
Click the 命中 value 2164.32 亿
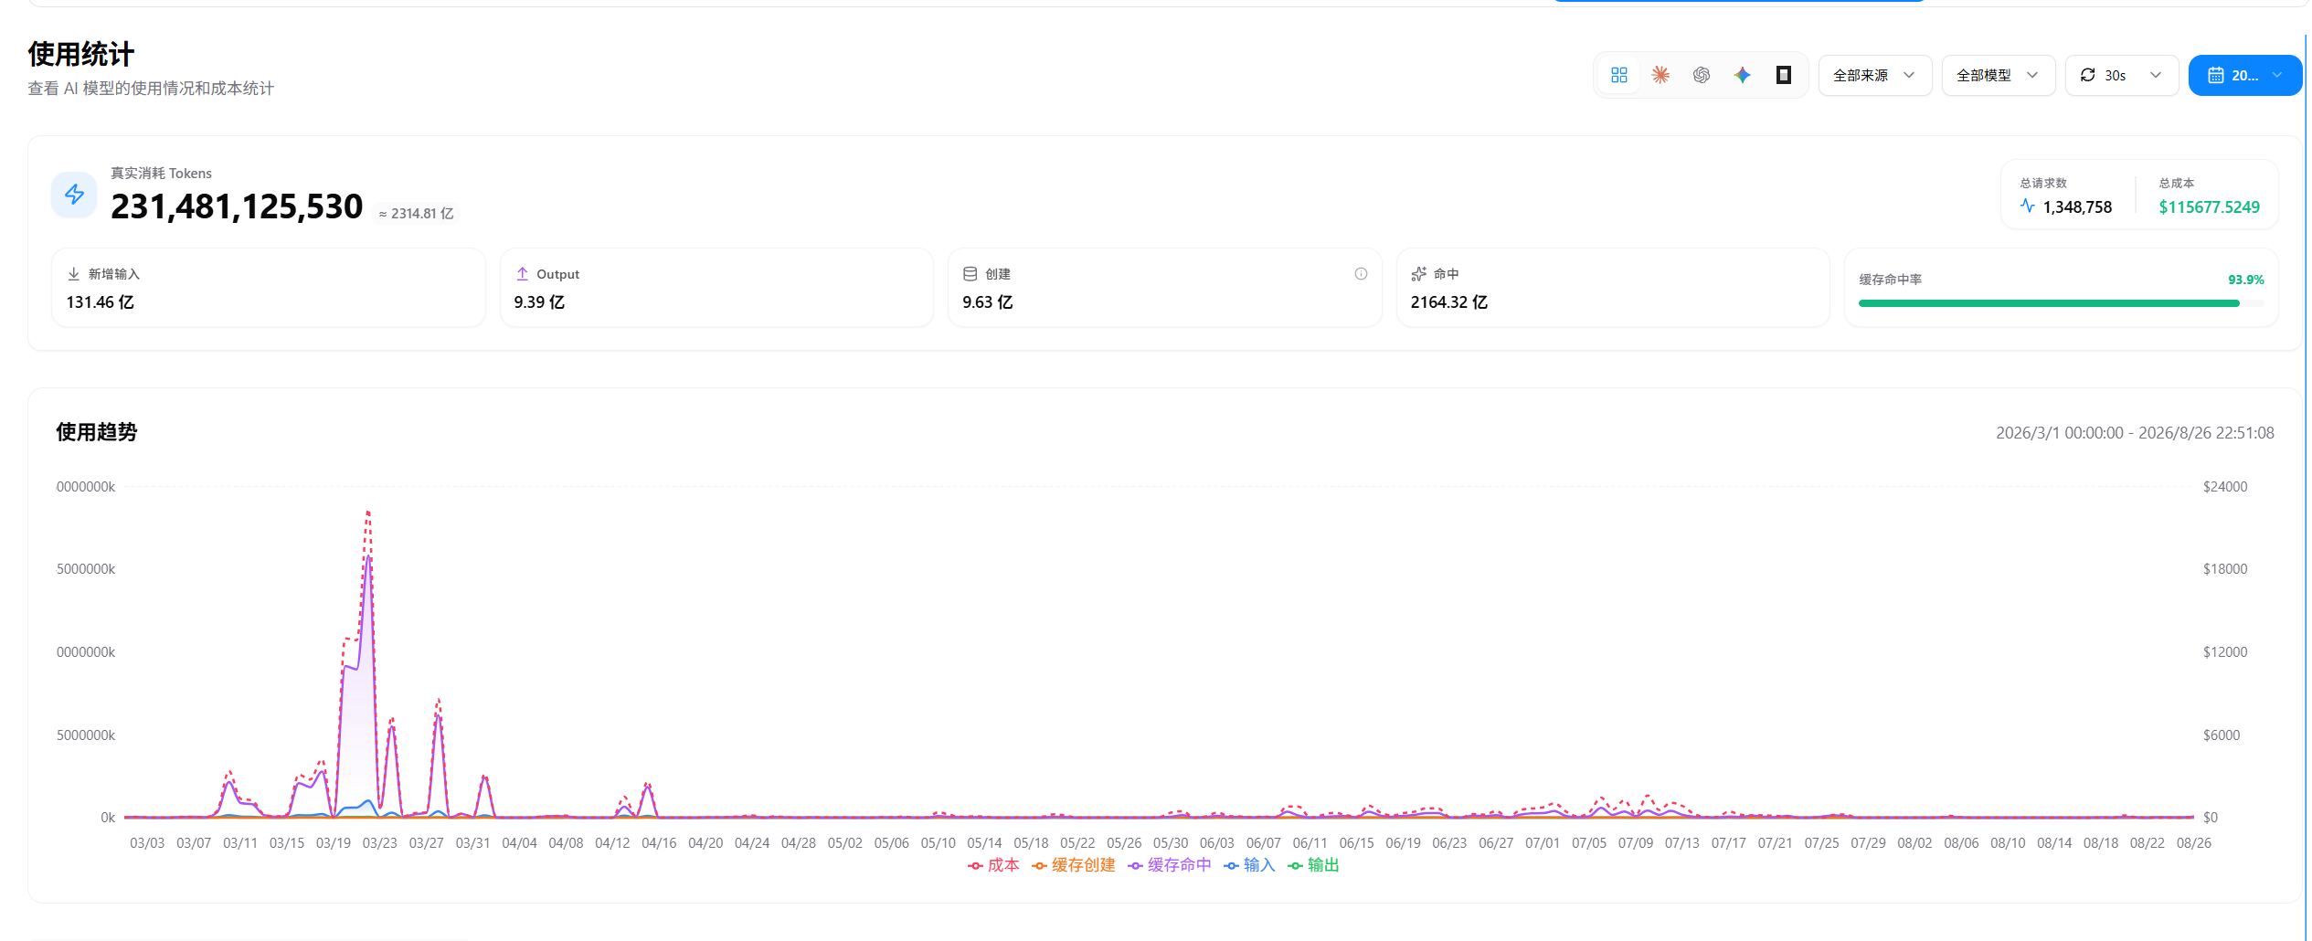(x=1448, y=302)
